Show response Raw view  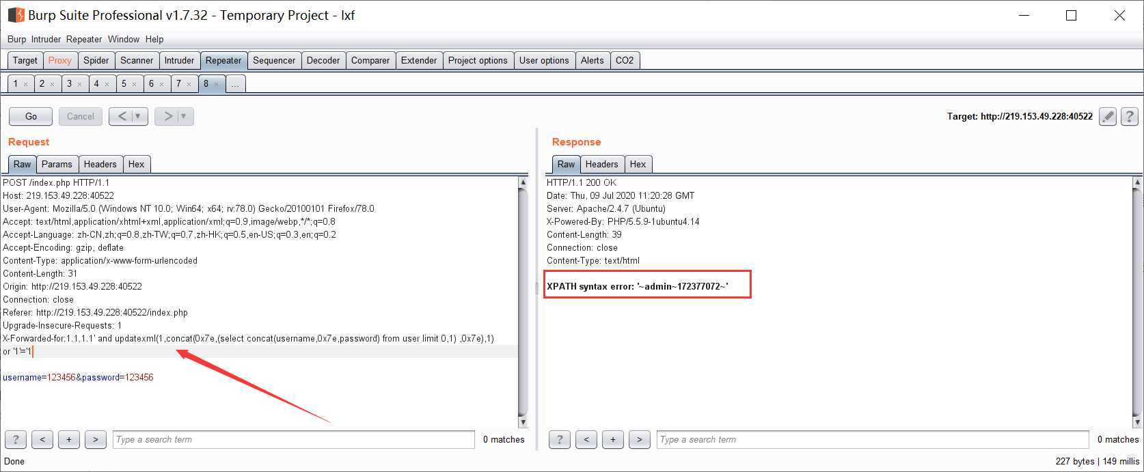566,164
